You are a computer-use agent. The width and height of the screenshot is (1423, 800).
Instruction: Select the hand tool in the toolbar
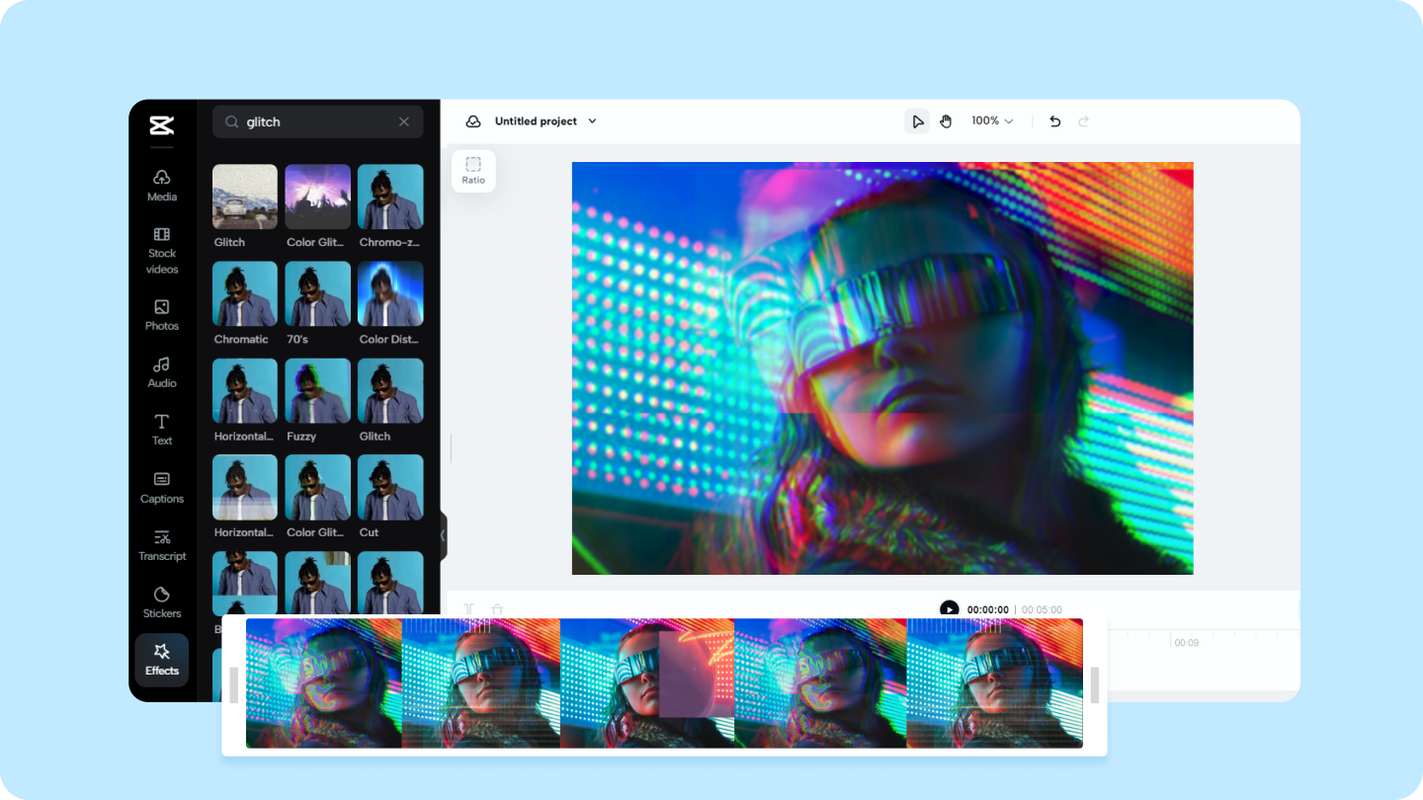point(946,120)
